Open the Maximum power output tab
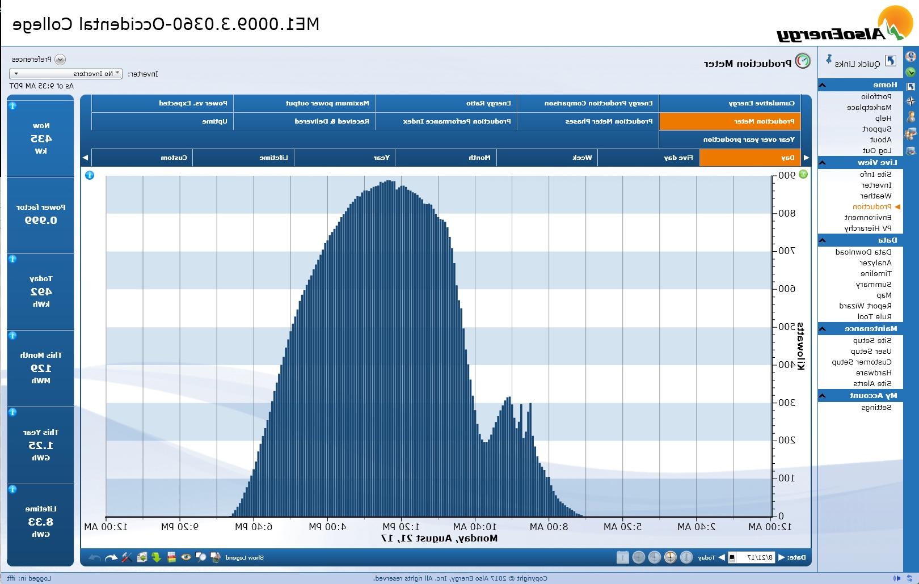The height and width of the screenshot is (584, 919). pyautogui.click(x=304, y=103)
